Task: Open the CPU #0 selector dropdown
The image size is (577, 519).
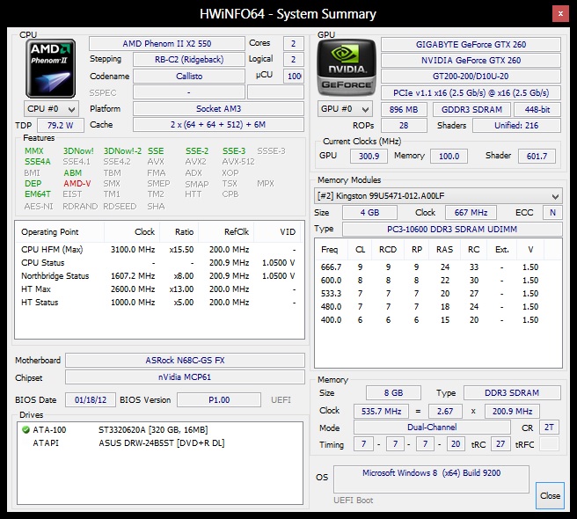Action: pyautogui.click(x=51, y=109)
